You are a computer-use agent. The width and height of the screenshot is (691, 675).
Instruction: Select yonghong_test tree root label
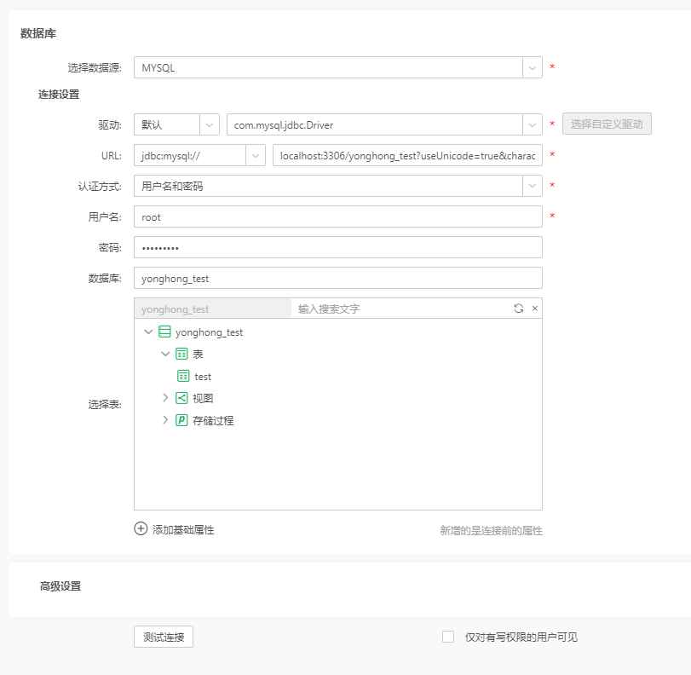pos(209,332)
